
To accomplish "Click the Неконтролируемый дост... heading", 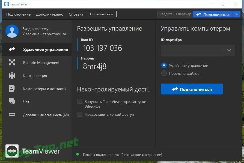I will (x=114, y=89).
